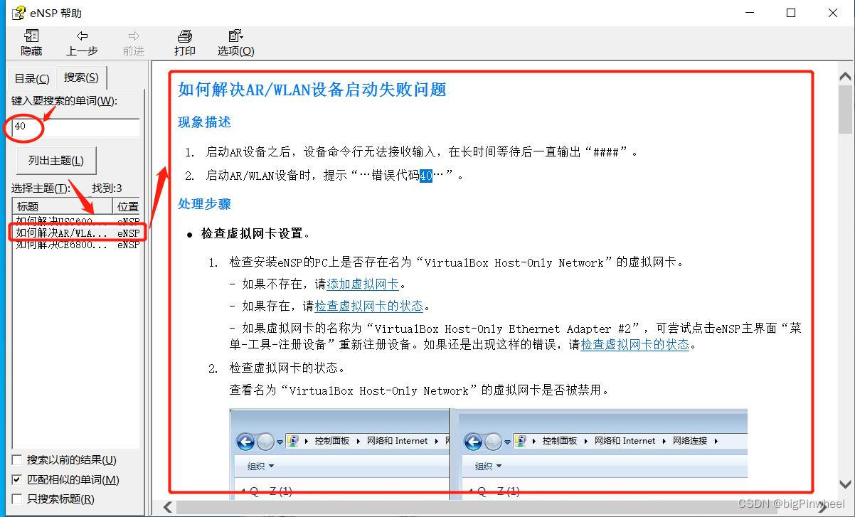
Task: Maximize the eNSP 帮助 window
Action: click(x=791, y=13)
